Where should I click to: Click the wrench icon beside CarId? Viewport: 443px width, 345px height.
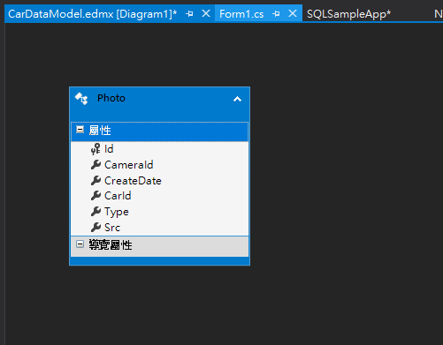coord(95,196)
